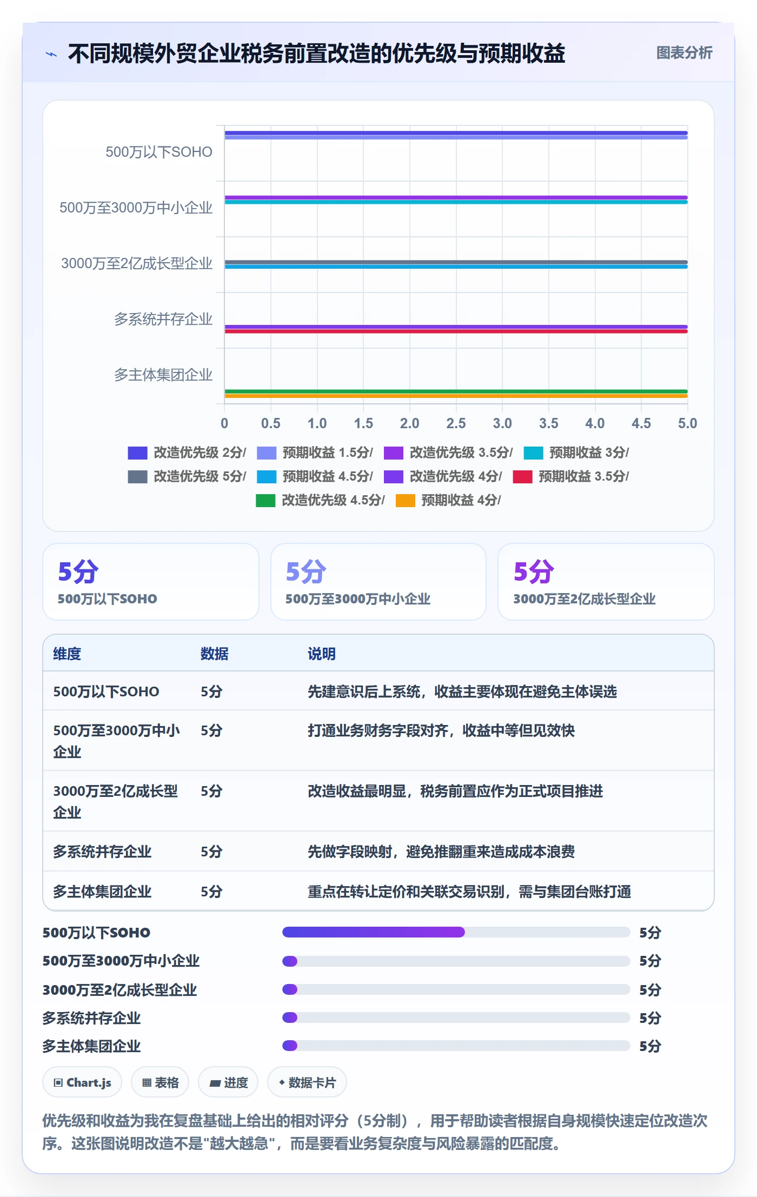This screenshot has height=1197, width=757.
Task: Click the 多系统并存企业 progress bar
Action: point(456,1018)
